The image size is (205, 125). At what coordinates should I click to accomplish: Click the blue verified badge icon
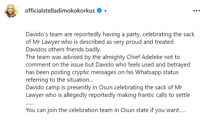99,11
